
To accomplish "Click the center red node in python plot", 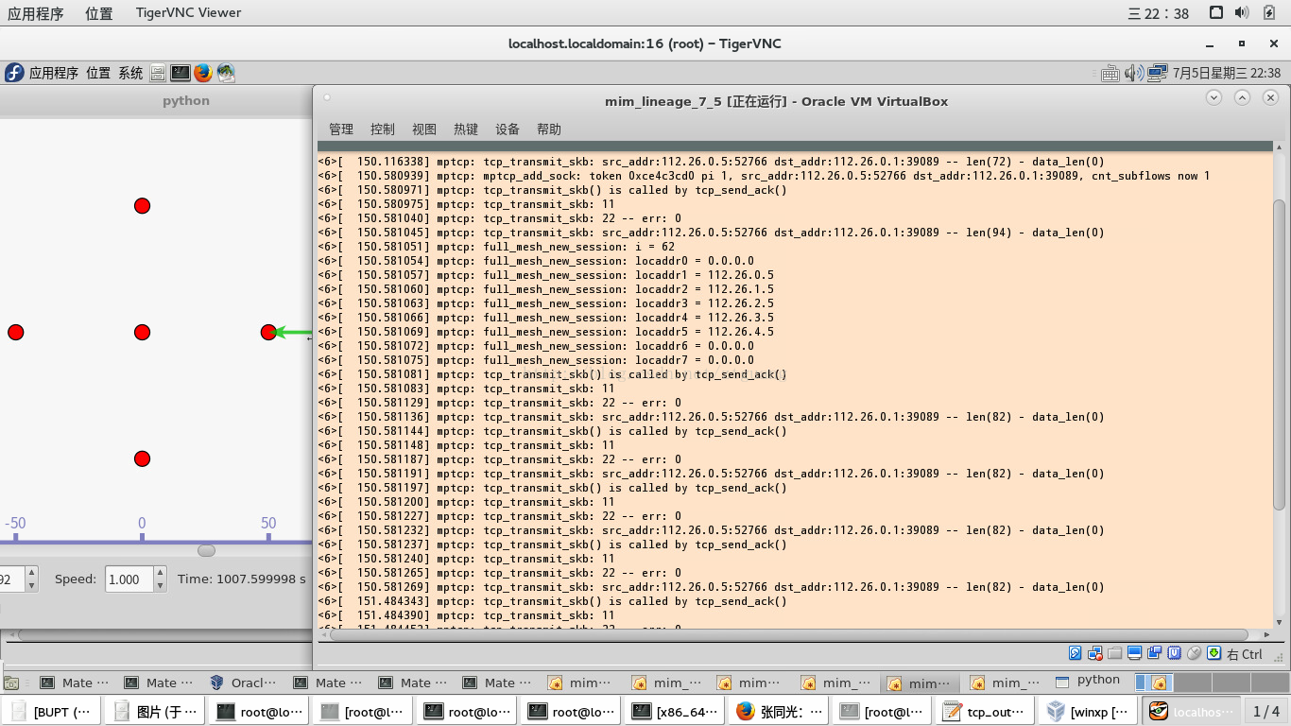I will (x=142, y=332).
